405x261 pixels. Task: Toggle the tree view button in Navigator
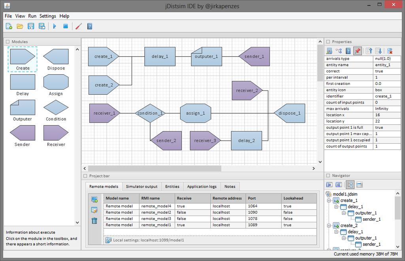[x=350, y=185]
